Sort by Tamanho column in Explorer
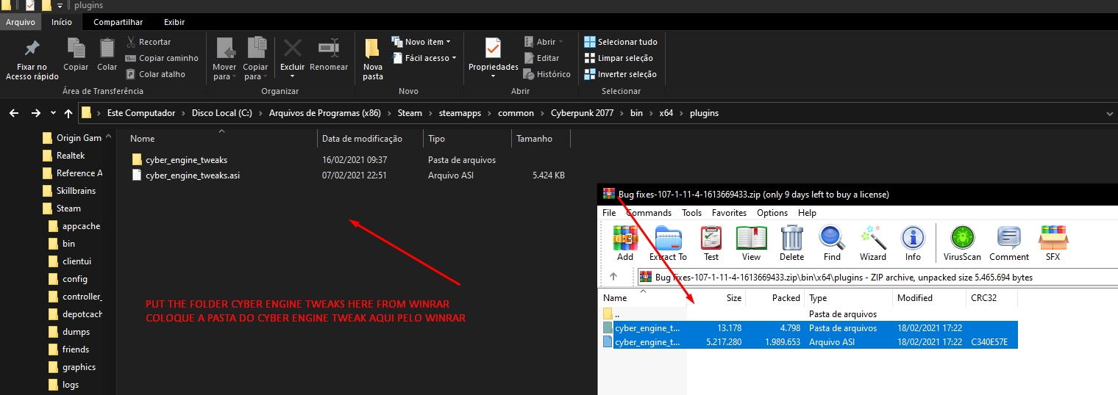This screenshot has width=1118, height=395. (x=534, y=138)
